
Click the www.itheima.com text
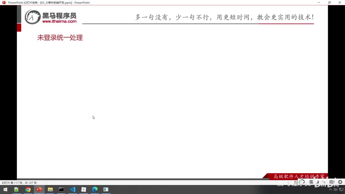click(x=59, y=21)
